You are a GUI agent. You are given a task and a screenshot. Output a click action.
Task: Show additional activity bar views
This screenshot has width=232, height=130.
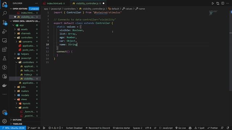tap(4, 94)
